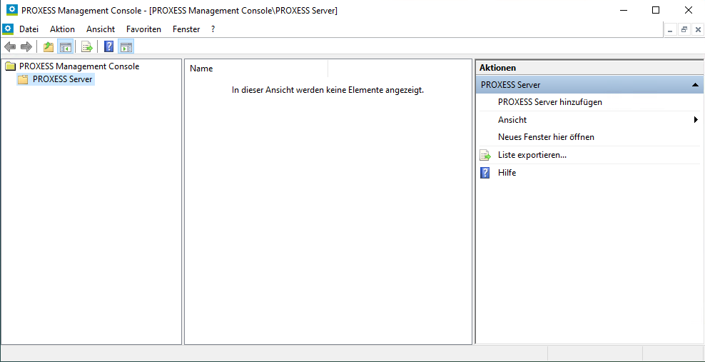This screenshot has height=362, width=705.
Task: Click Hilfe in the Aktionen pane
Action: click(x=507, y=173)
